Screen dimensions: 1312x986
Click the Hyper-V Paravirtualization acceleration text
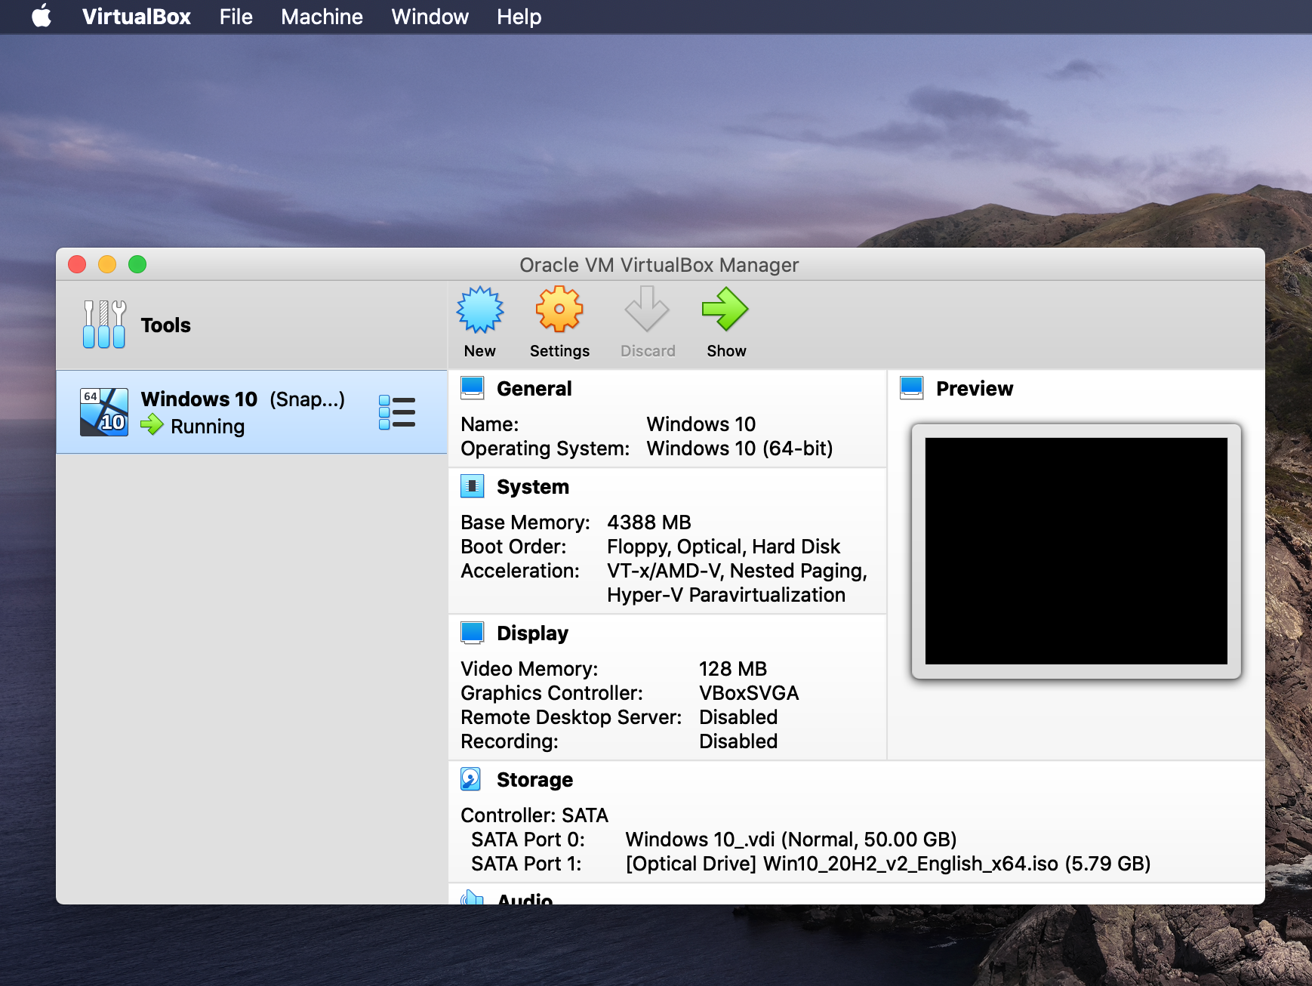tap(725, 595)
